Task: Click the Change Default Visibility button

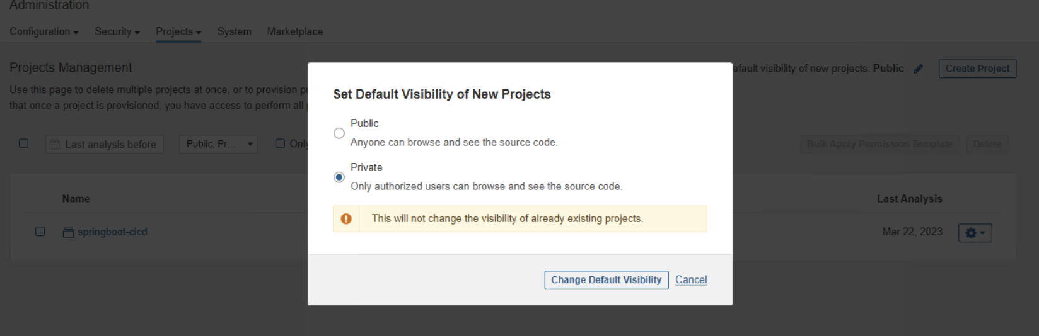Action: click(607, 280)
